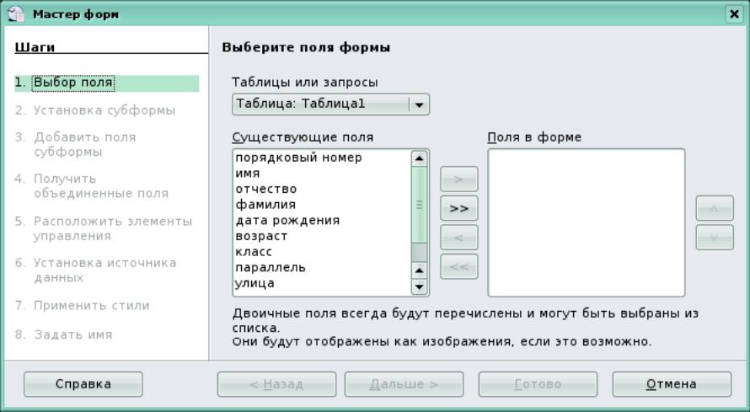This screenshot has height=412, width=750.
Task: Click the Form Wizard title bar icon
Action: coord(16,13)
